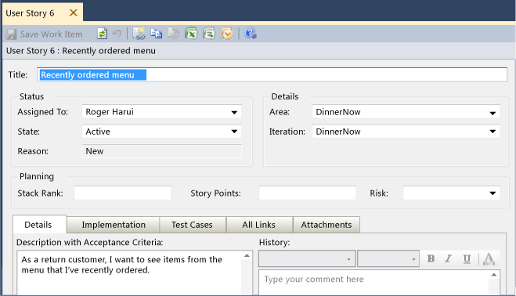Select the Attachments tab
Image resolution: width=516 pixels, height=296 pixels.
pos(326,225)
